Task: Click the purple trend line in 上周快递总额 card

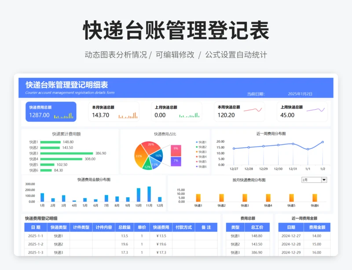Action: click(315, 110)
